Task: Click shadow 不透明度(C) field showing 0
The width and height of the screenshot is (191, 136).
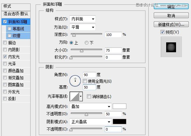Action: 113,129
